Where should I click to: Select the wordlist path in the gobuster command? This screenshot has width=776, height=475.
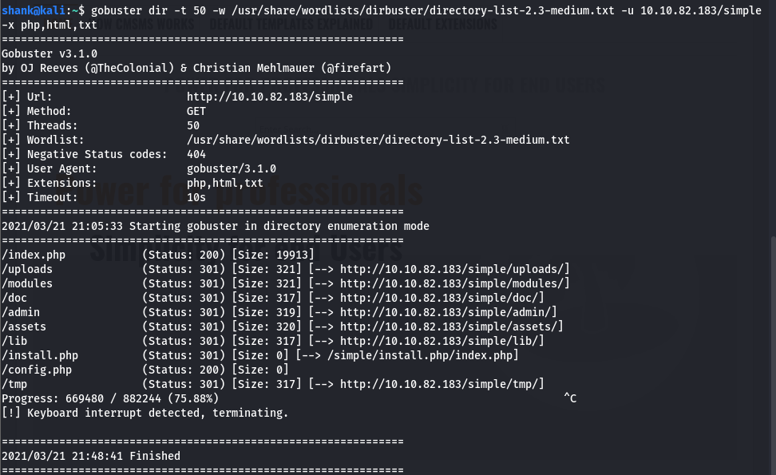coord(422,10)
